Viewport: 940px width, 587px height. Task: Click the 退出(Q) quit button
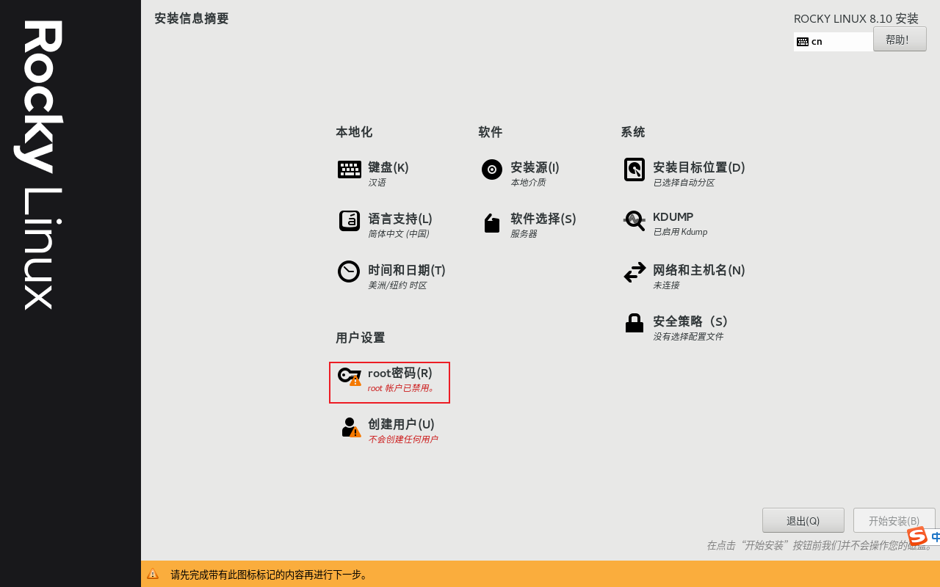click(x=803, y=520)
